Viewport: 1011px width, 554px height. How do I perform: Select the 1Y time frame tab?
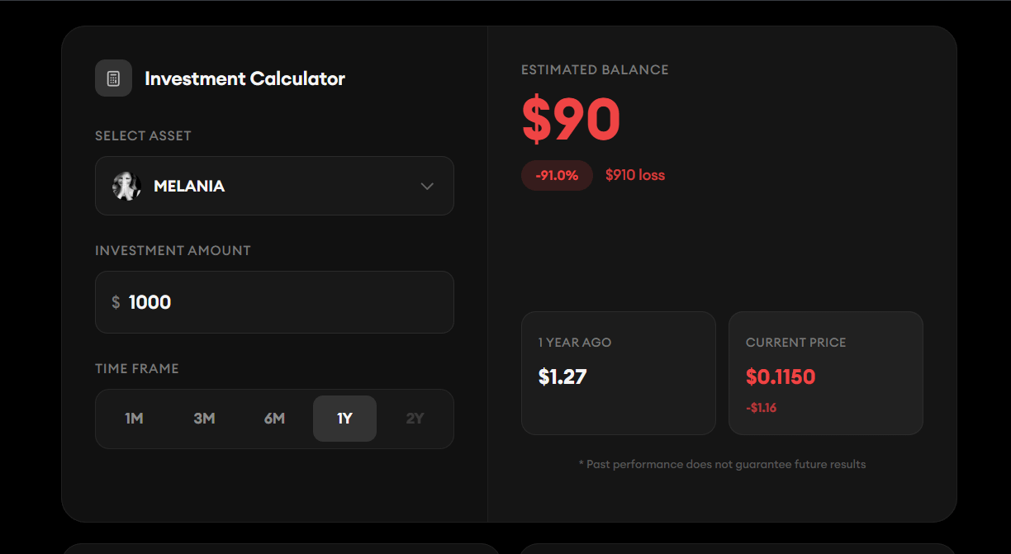[344, 419]
